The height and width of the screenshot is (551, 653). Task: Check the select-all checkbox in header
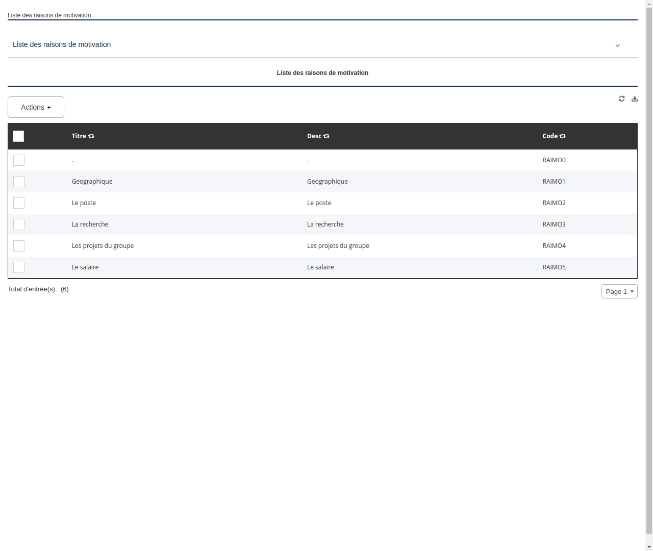point(18,136)
